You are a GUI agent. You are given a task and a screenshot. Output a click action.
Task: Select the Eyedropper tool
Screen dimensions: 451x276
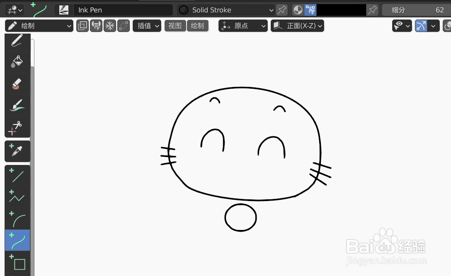17,151
